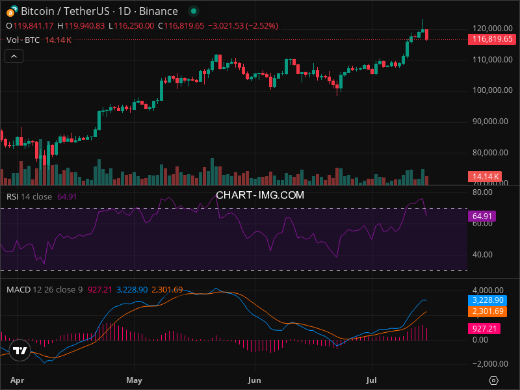Click the open price value 119,841.17
The height and width of the screenshot is (390, 520).
[x=33, y=26]
